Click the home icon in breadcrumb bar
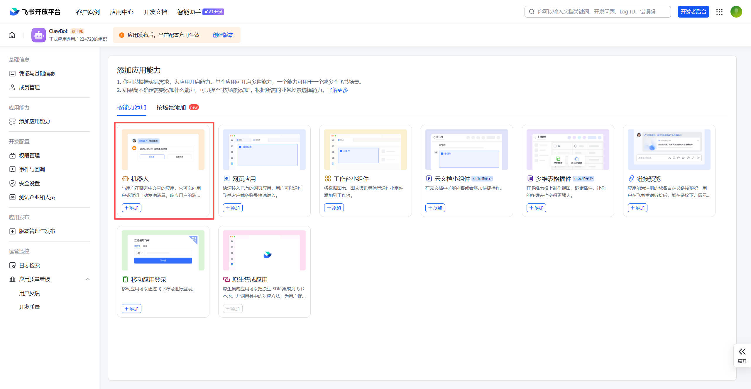The image size is (751, 389). click(x=12, y=35)
